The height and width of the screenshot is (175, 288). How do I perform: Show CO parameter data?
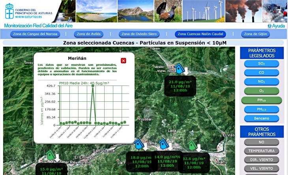point(262,73)
